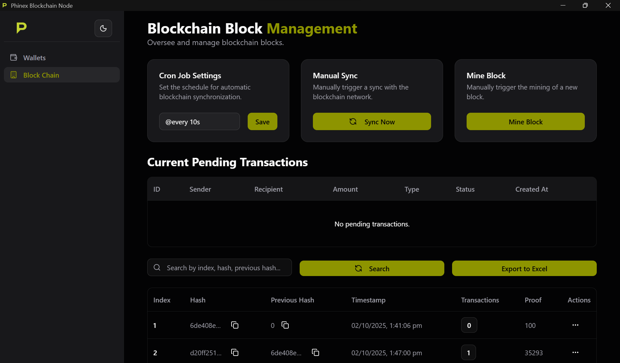Click the refresh icon on Sync Now

point(353,121)
